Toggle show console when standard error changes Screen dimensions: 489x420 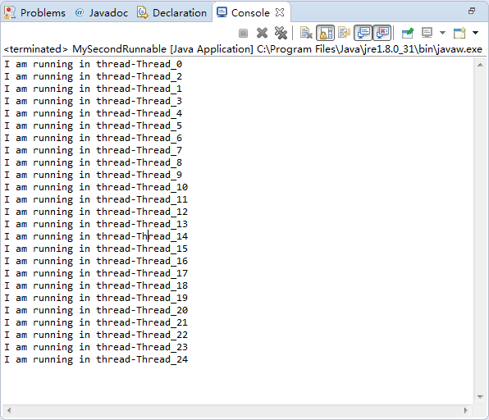(382, 33)
